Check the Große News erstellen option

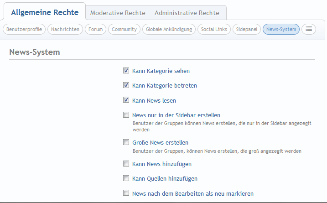point(126,142)
